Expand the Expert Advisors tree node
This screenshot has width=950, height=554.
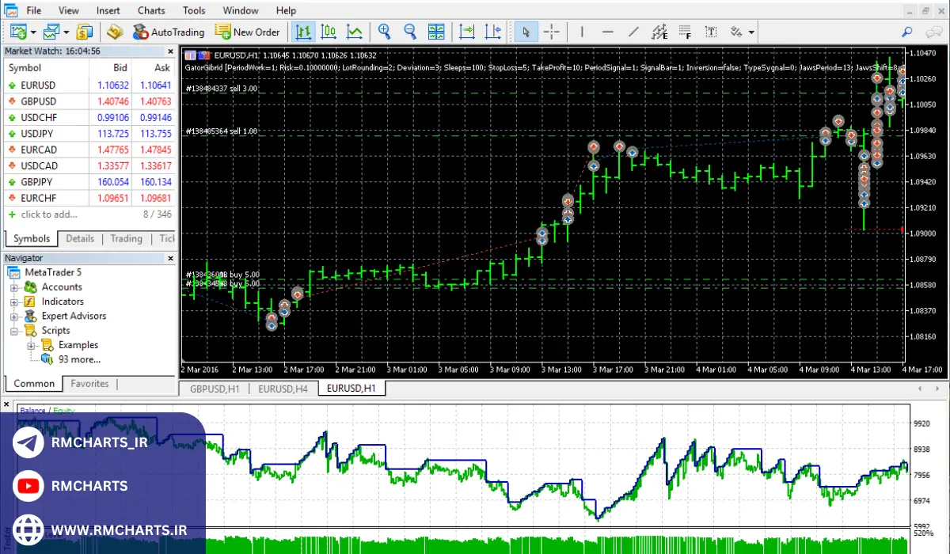(x=14, y=316)
